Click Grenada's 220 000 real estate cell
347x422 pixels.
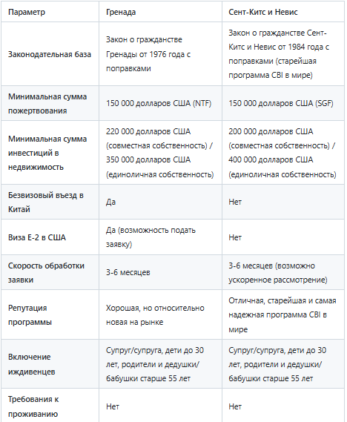click(159, 153)
